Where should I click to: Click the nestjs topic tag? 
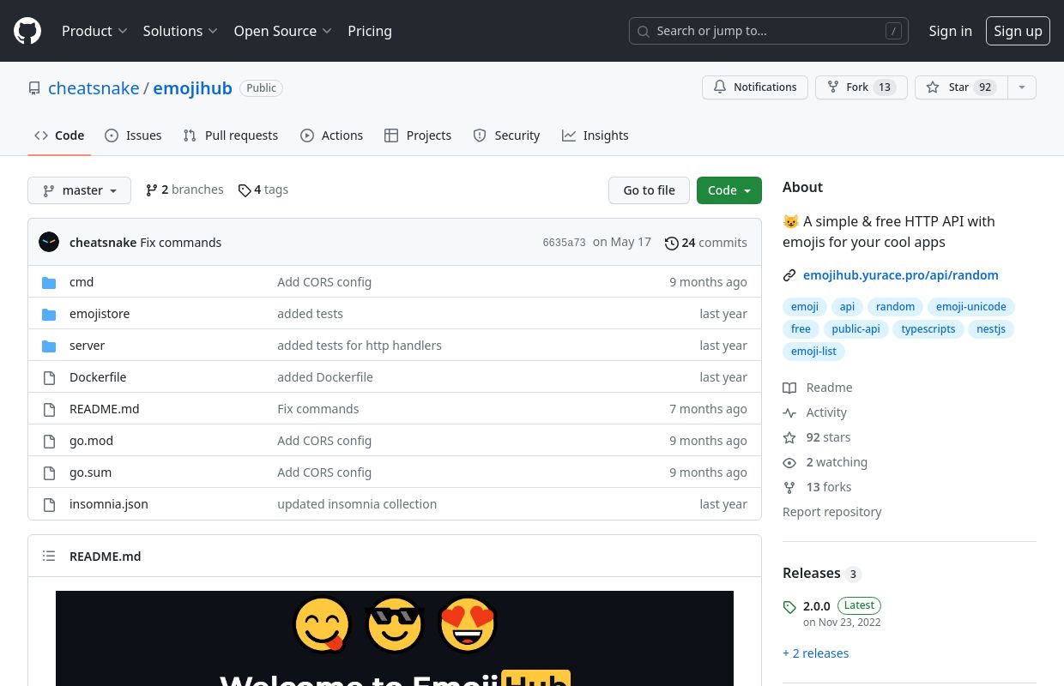[x=991, y=329]
